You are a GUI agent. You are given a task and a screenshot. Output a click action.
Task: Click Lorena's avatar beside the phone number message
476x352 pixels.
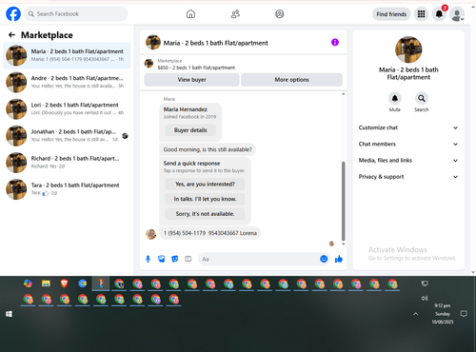pos(150,234)
